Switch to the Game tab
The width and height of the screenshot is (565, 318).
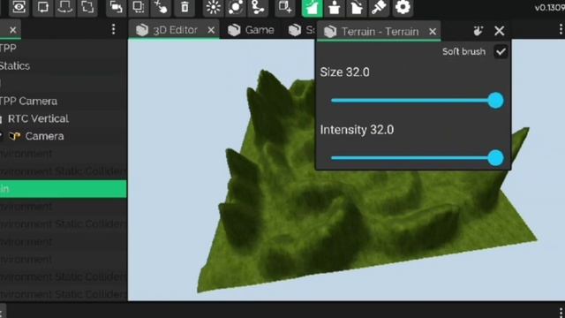(251, 30)
